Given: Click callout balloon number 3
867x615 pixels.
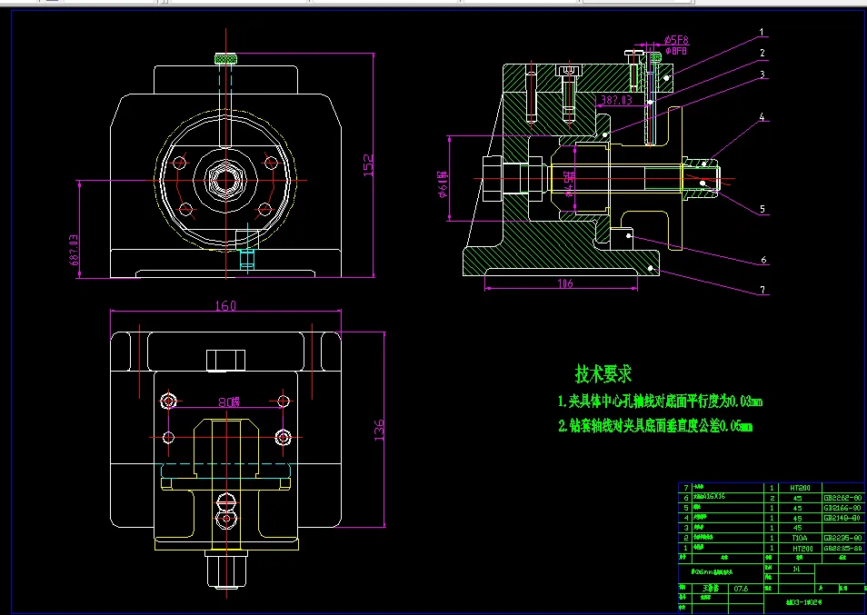Looking at the screenshot, I should [762, 74].
